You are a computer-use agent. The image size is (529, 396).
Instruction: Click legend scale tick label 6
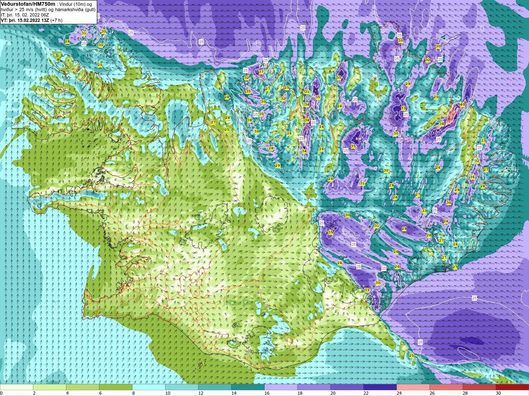click(100, 393)
